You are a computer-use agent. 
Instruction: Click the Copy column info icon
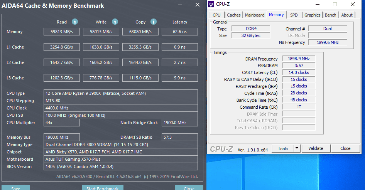(x=154, y=22)
